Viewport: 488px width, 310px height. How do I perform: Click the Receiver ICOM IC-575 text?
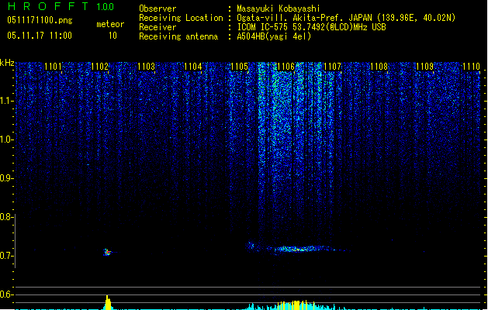point(311,27)
